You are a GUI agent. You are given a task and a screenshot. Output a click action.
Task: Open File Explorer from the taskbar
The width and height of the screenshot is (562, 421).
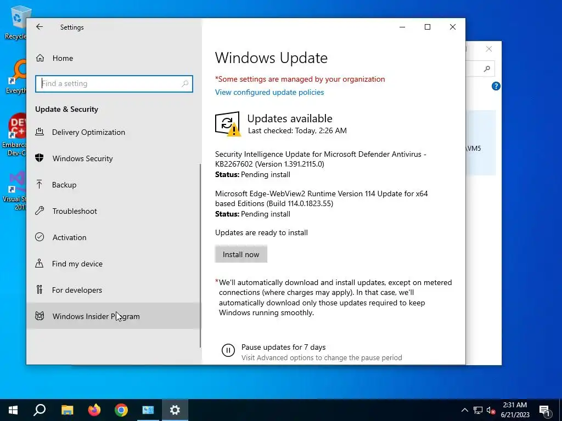click(67, 410)
